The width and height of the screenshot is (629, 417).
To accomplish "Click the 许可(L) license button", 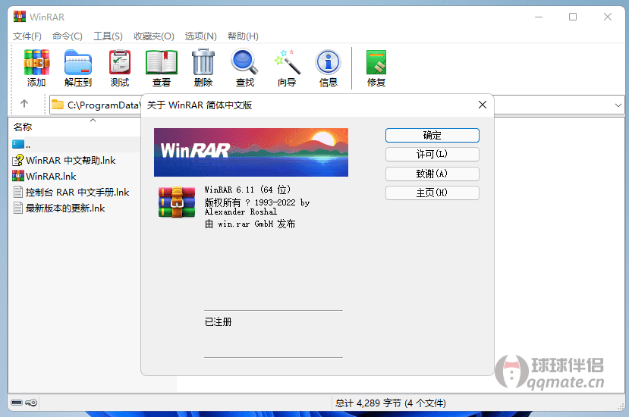I will pyautogui.click(x=432, y=154).
